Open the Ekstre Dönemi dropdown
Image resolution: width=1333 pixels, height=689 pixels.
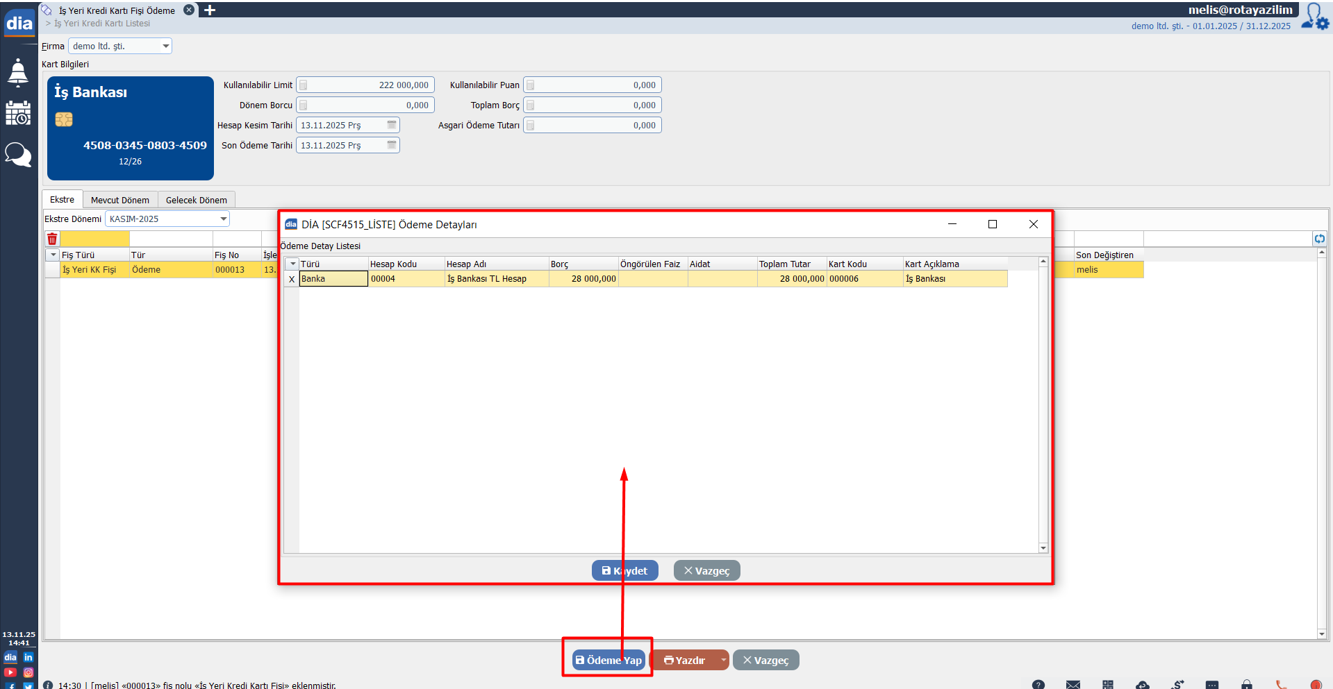pos(223,219)
